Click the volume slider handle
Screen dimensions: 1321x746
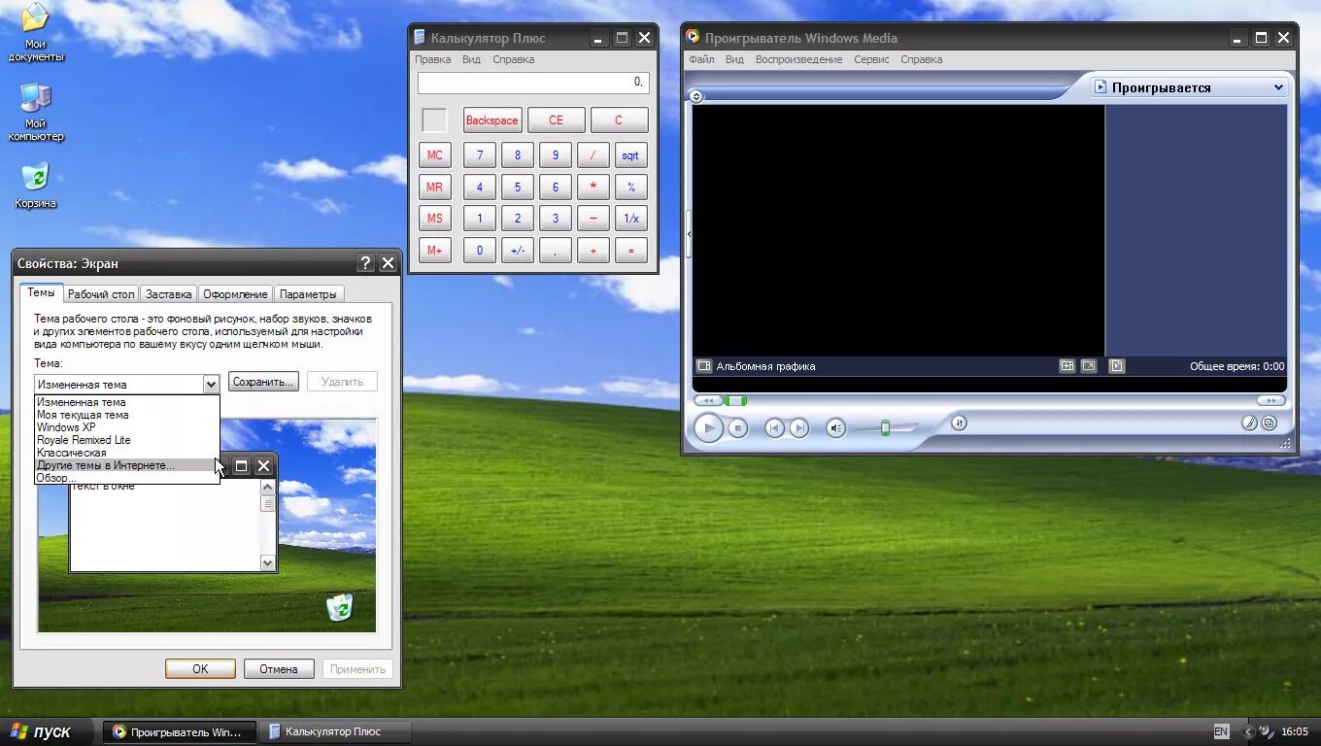pos(886,427)
